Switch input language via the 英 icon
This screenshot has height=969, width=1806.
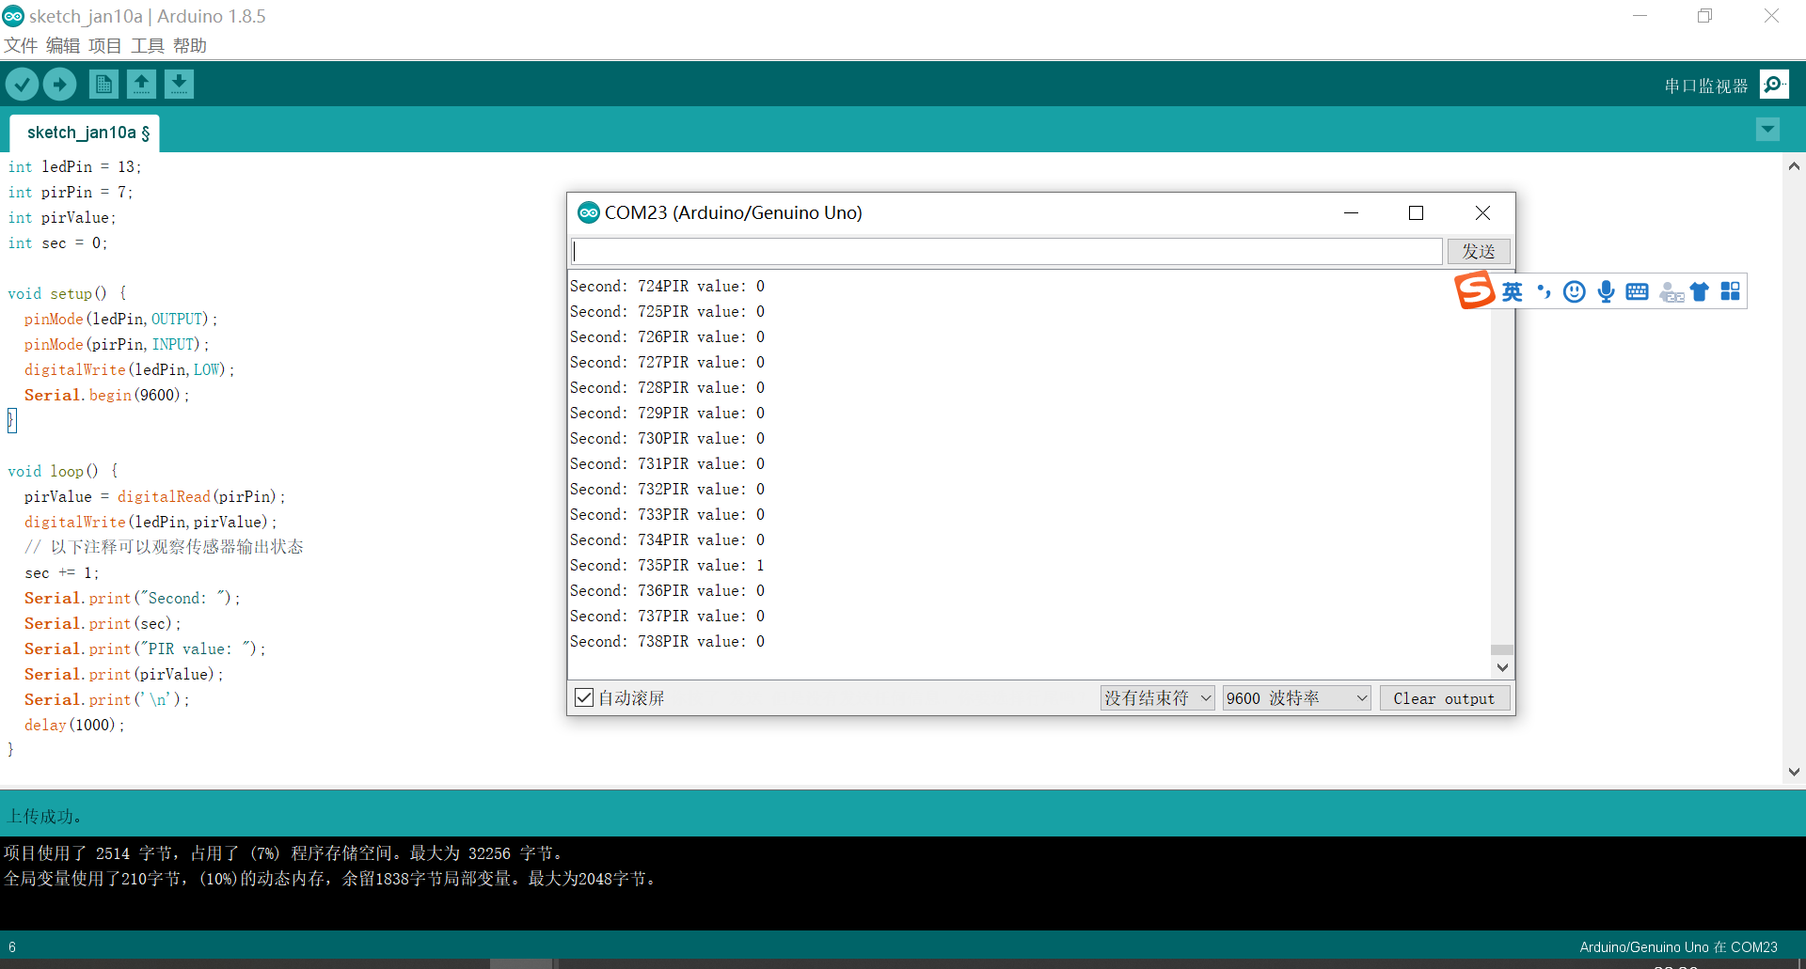point(1512,291)
